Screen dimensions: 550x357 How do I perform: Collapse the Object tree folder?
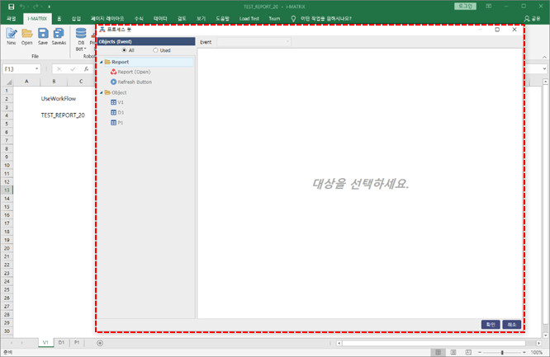pos(101,92)
